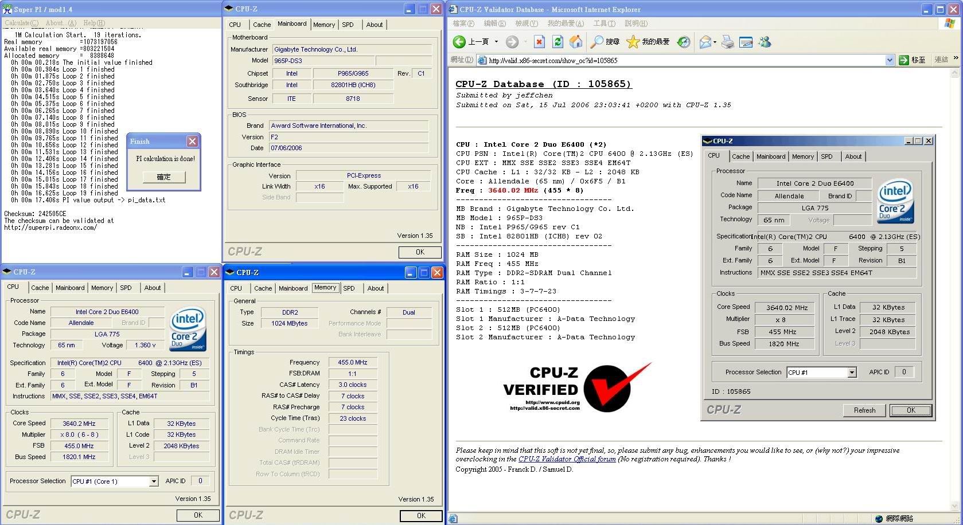This screenshot has height=525, width=963.
Task: Open the 檢視(V) View menu in IE
Action: (x=527, y=23)
